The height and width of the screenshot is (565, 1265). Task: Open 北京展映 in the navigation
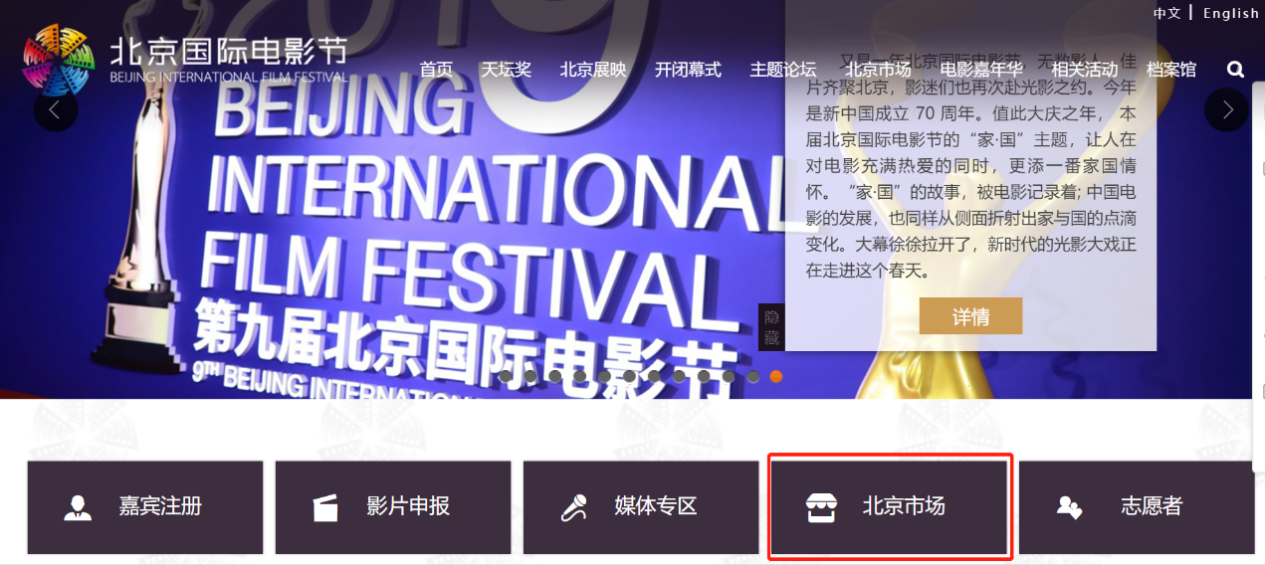[593, 70]
